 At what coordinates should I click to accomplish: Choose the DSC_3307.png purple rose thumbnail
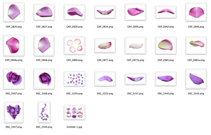14,79
